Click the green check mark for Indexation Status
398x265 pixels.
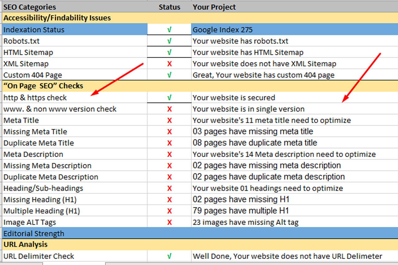[169, 30]
